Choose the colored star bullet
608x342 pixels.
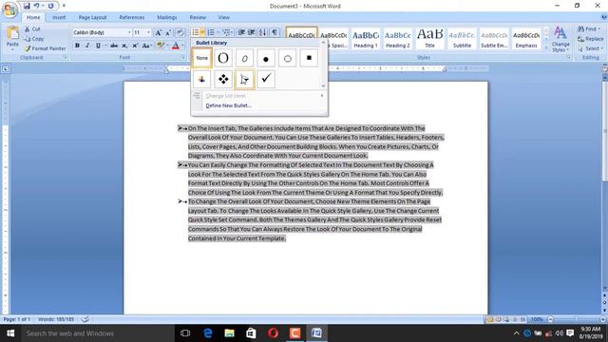point(201,80)
